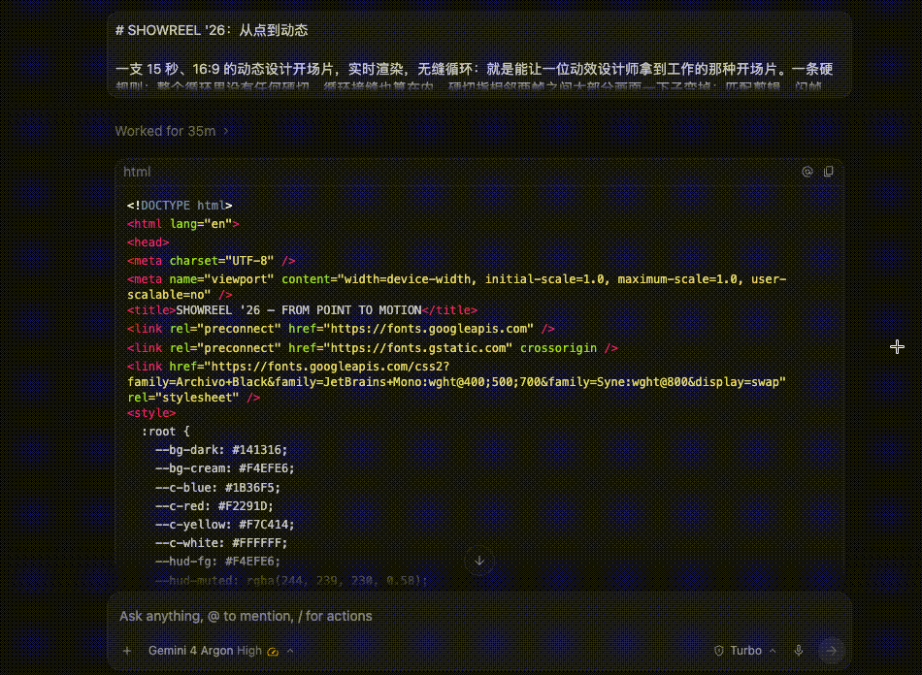Send the message with the arrow button
This screenshot has height=675, width=922.
(832, 651)
